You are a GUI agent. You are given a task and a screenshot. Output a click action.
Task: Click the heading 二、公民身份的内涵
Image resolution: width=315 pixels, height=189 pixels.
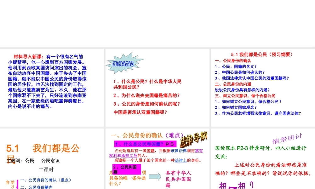tap(233, 84)
